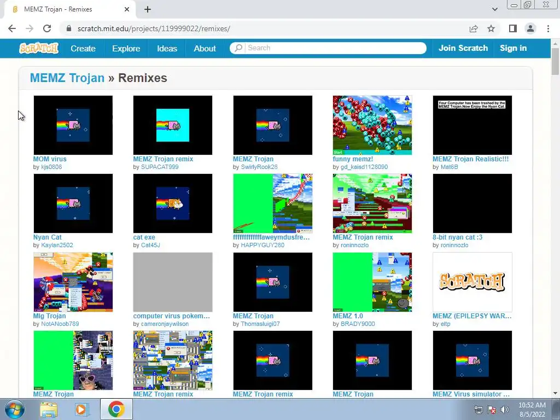Open the Chrome three-dot menu
This screenshot has width=560, height=420.
tap(548, 28)
